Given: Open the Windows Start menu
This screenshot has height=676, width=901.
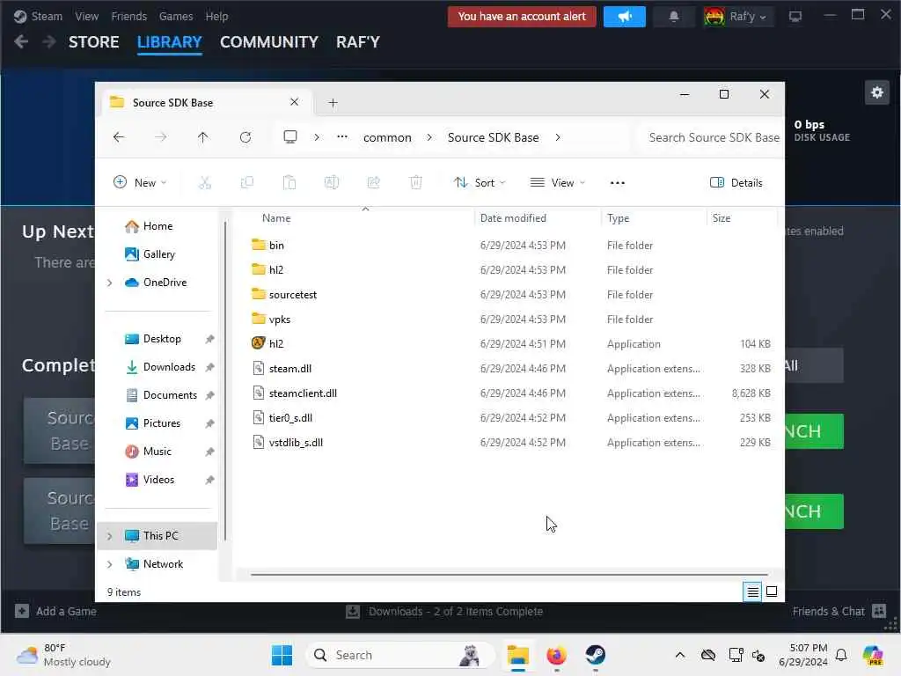Looking at the screenshot, I should (x=282, y=655).
